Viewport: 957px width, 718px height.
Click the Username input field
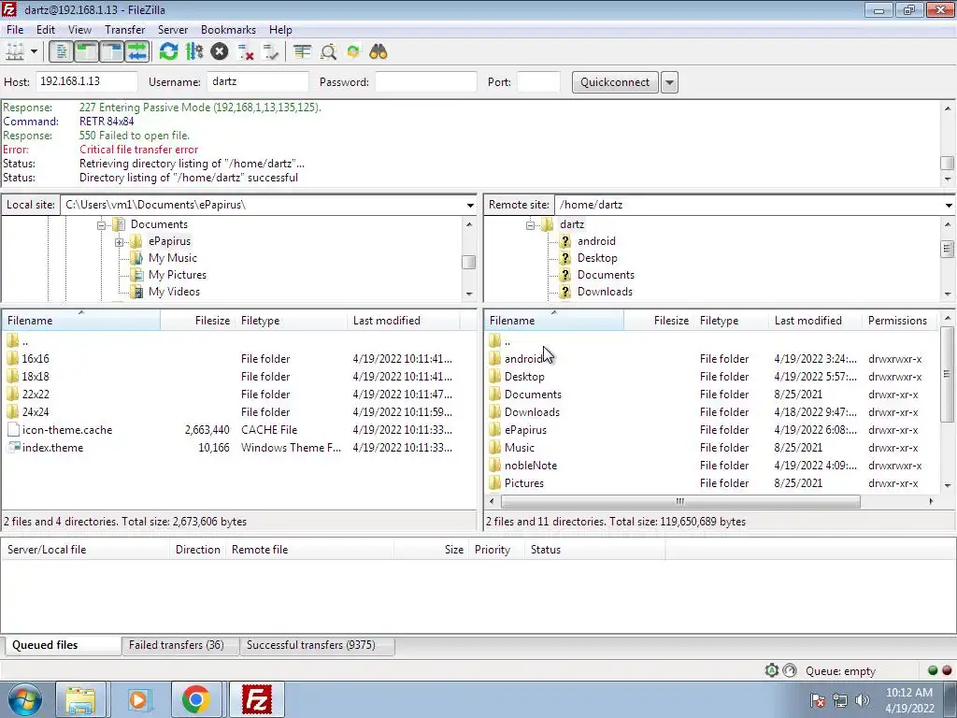258,82
